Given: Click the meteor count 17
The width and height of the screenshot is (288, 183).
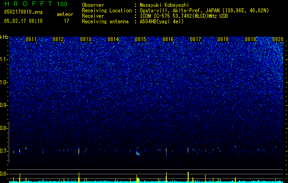Looking at the screenshot, I should 66,21.
